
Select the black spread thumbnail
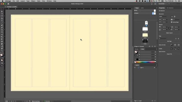145,41
